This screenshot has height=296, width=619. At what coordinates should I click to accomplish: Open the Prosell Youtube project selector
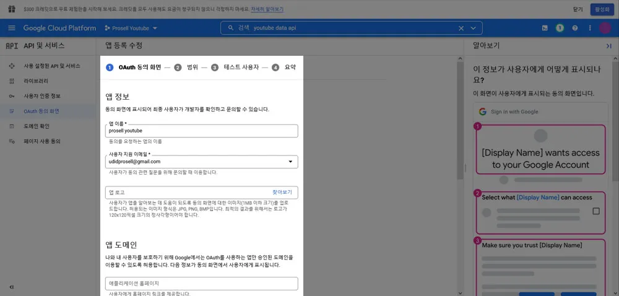131,28
